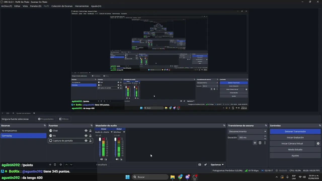Open the Mic/Aux channel options arrow
The image size is (322, 181).
tap(124, 132)
